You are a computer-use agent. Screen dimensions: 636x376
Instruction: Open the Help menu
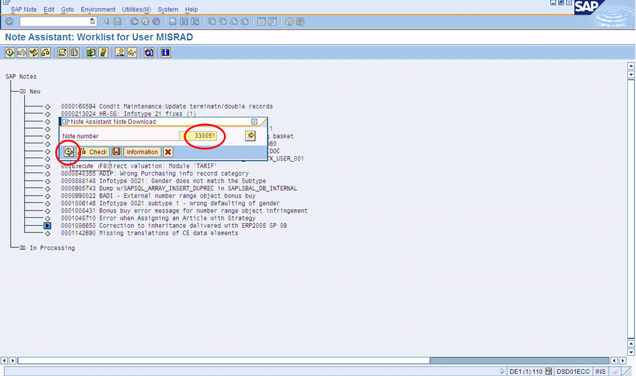(x=192, y=9)
